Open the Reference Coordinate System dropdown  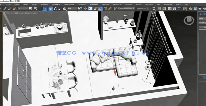pyautogui.click(x=72, y=9)
